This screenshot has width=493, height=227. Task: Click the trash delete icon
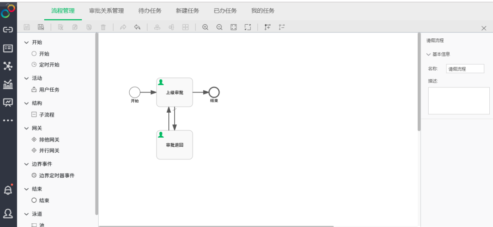click(103, 27)
